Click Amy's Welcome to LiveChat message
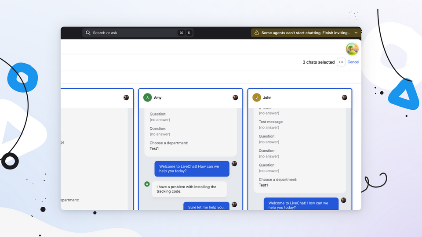422x237 pixels. click(192, 169)
